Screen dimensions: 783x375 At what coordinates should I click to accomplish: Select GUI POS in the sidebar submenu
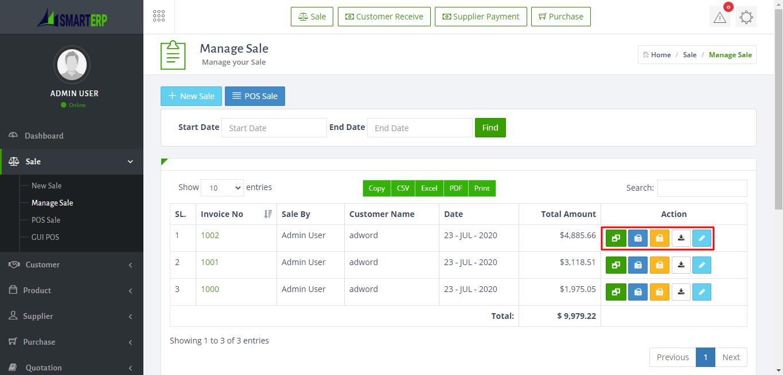click(45, 237)
